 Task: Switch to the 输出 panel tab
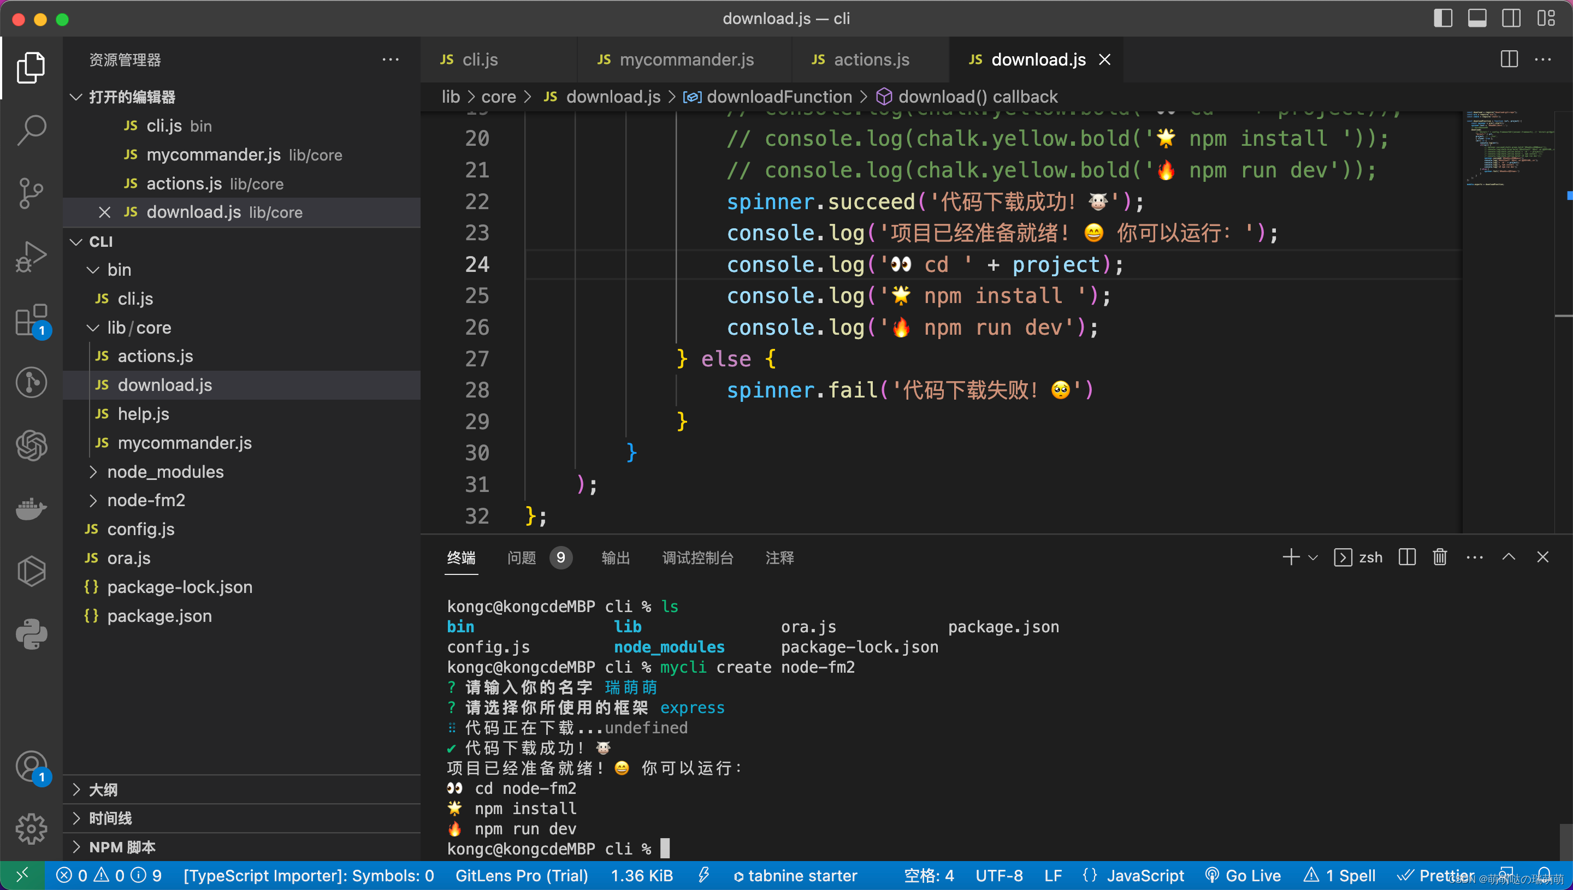(x=616, y=557)
